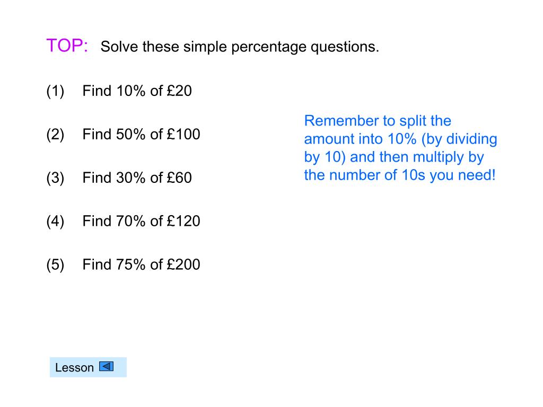Click the instruction 'Solve these simple percentage questions'
The height and width of the screenshot is (407, 543).
pyautogui.click(x=240, y=47)
